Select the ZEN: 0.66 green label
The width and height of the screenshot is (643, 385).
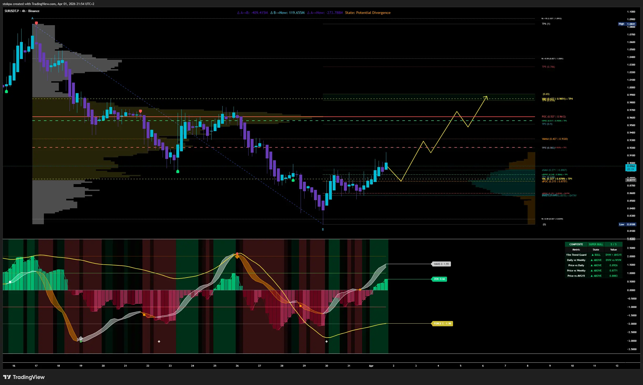point(439,279)
